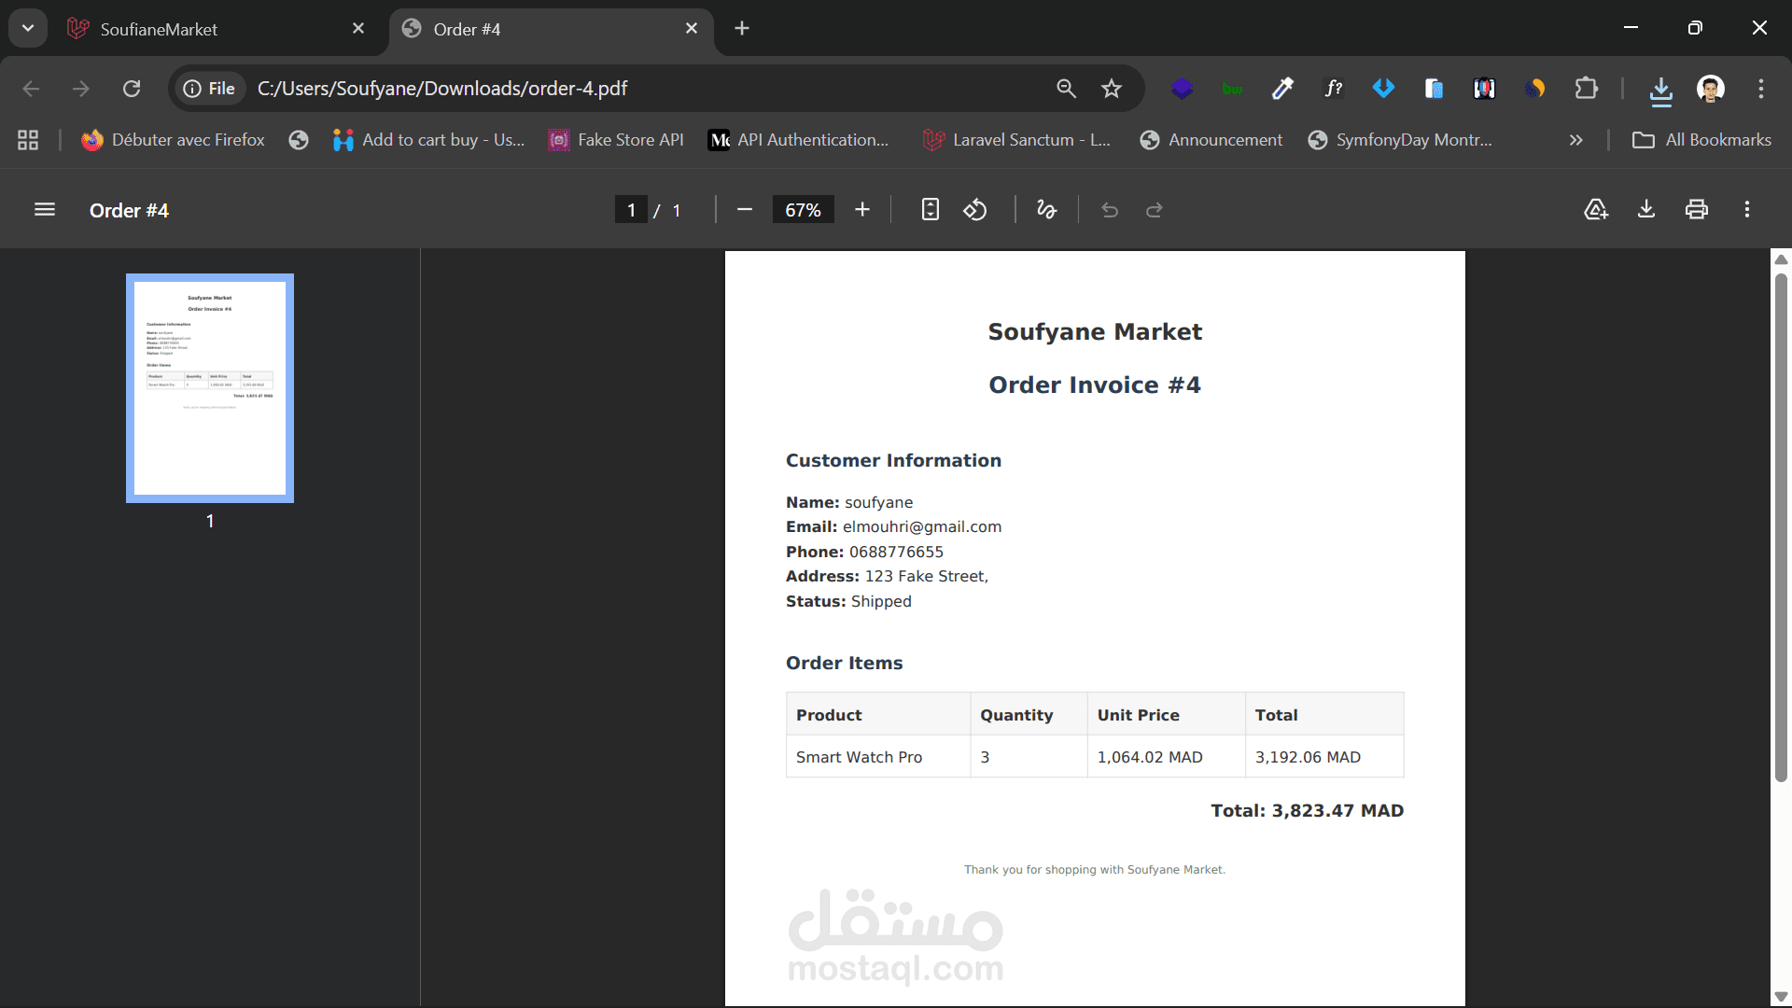Click the Save to Drive icon
The image size is (1792, 1008).
[x=1596, y=210]
